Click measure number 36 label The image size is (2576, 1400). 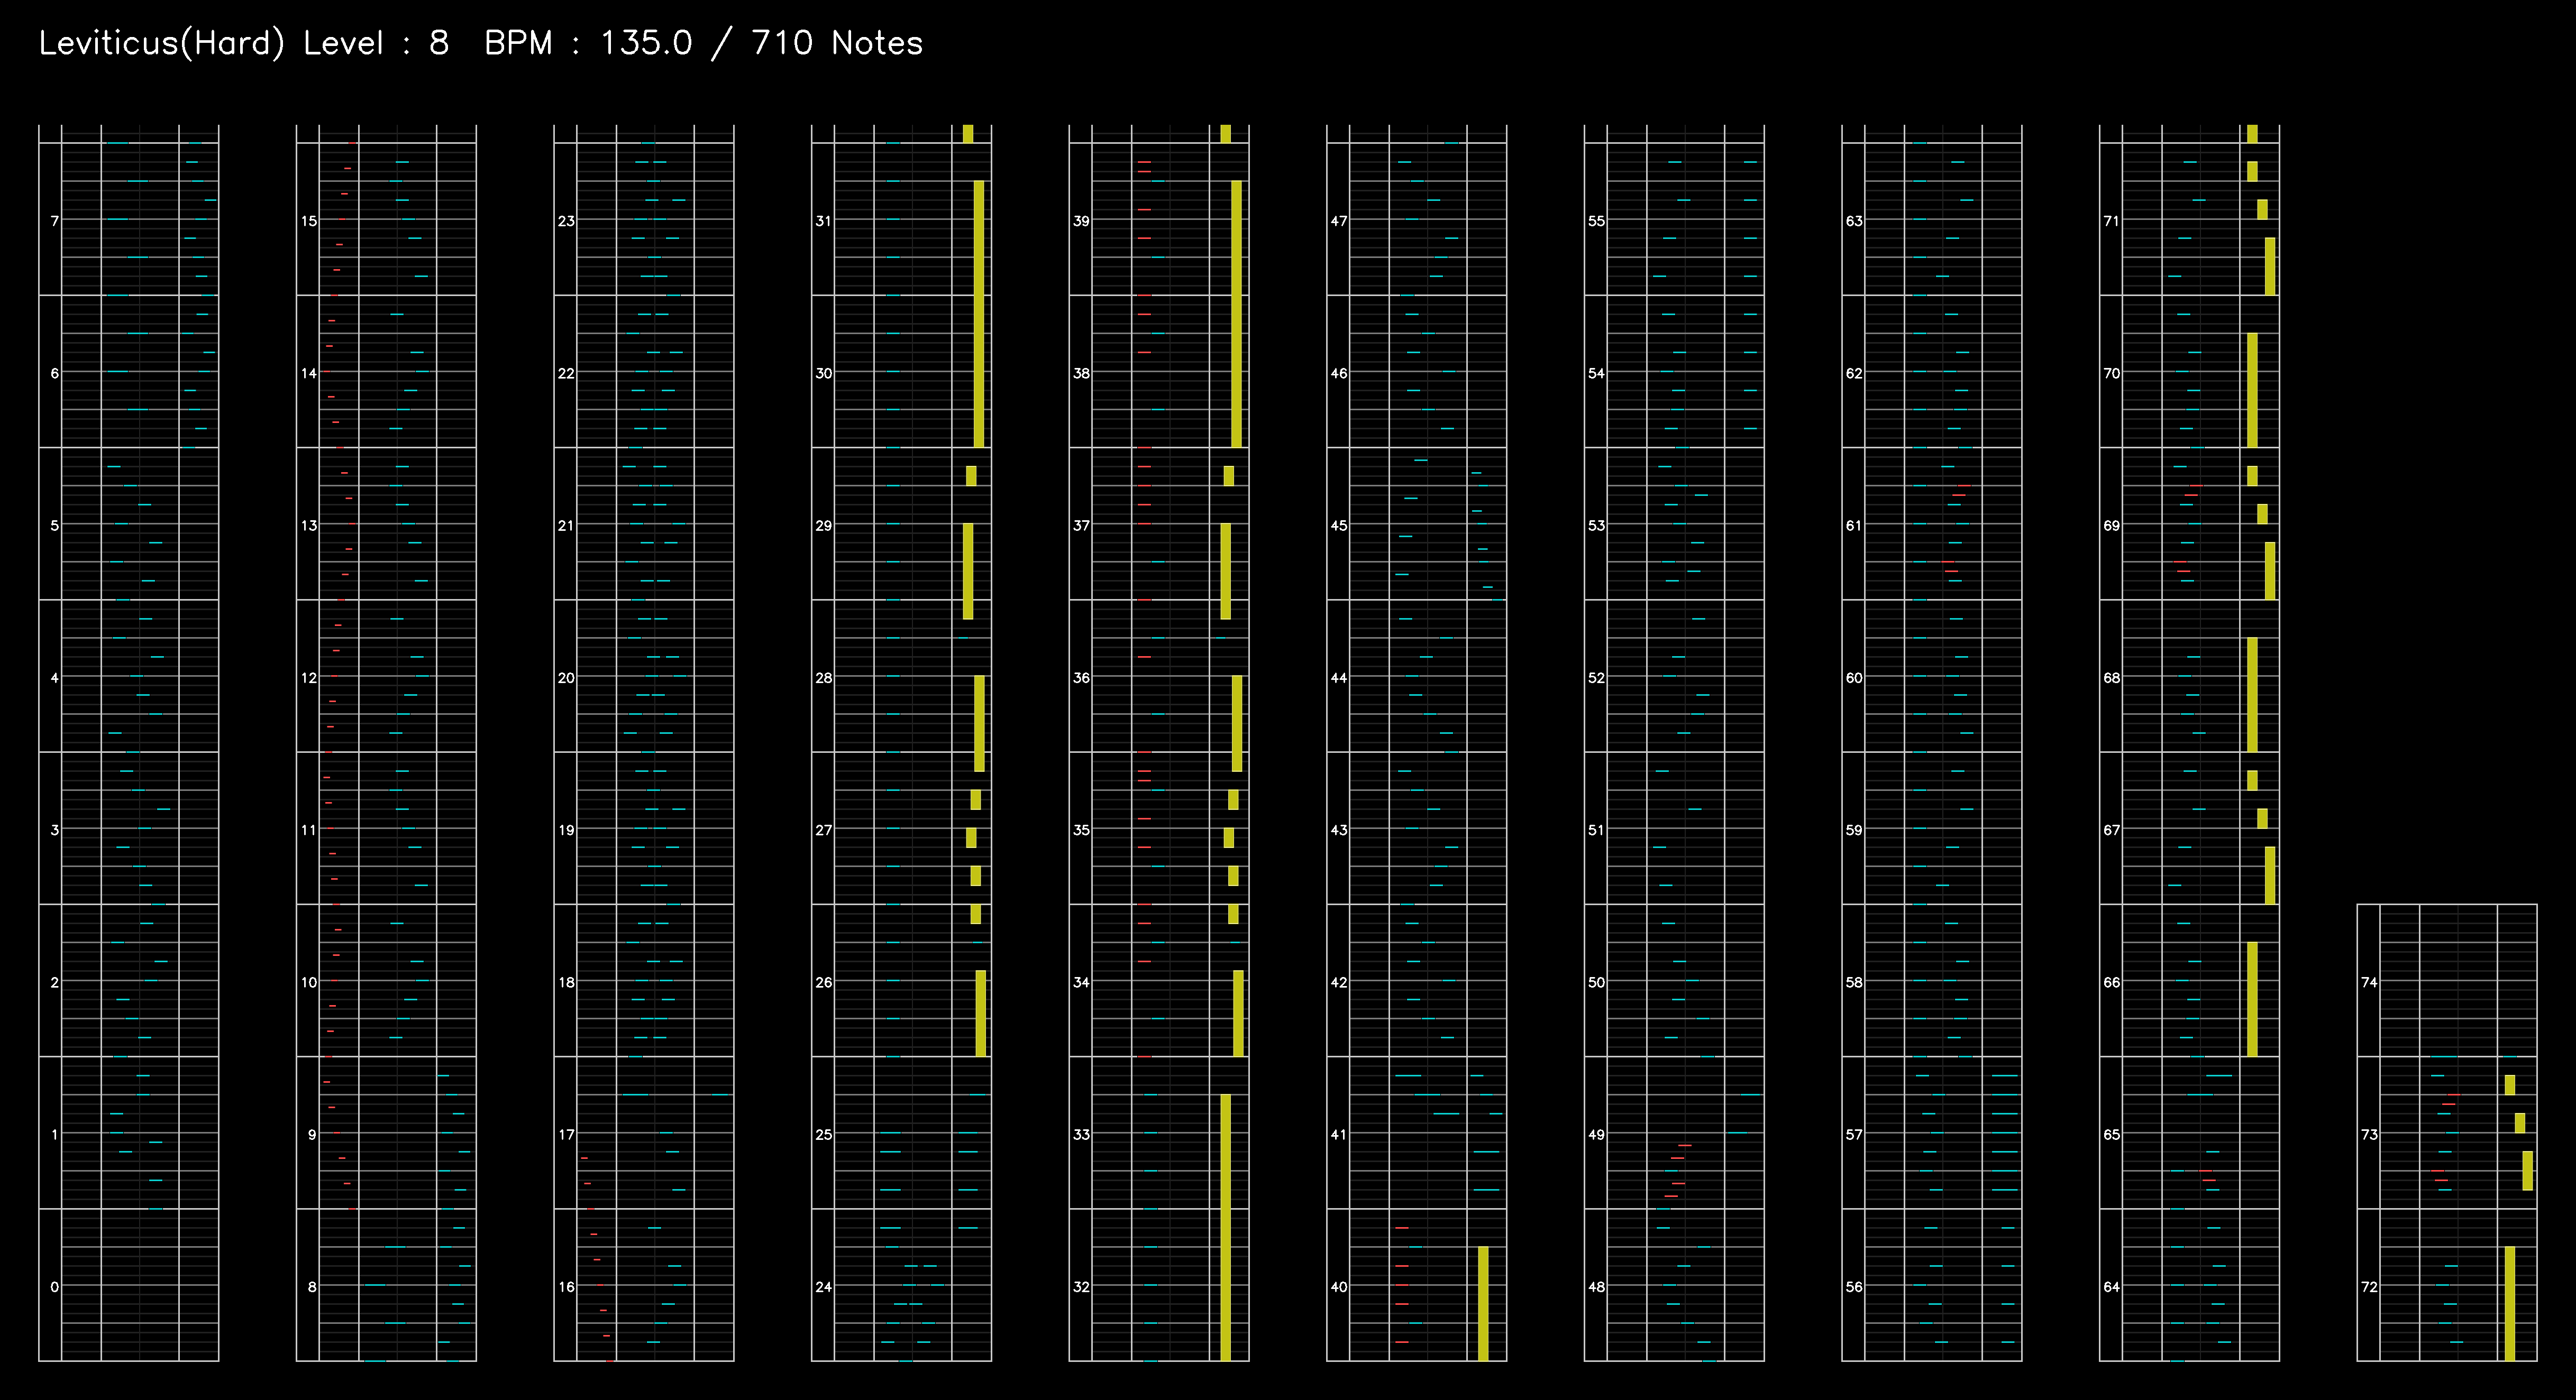tap(1081, 677)
